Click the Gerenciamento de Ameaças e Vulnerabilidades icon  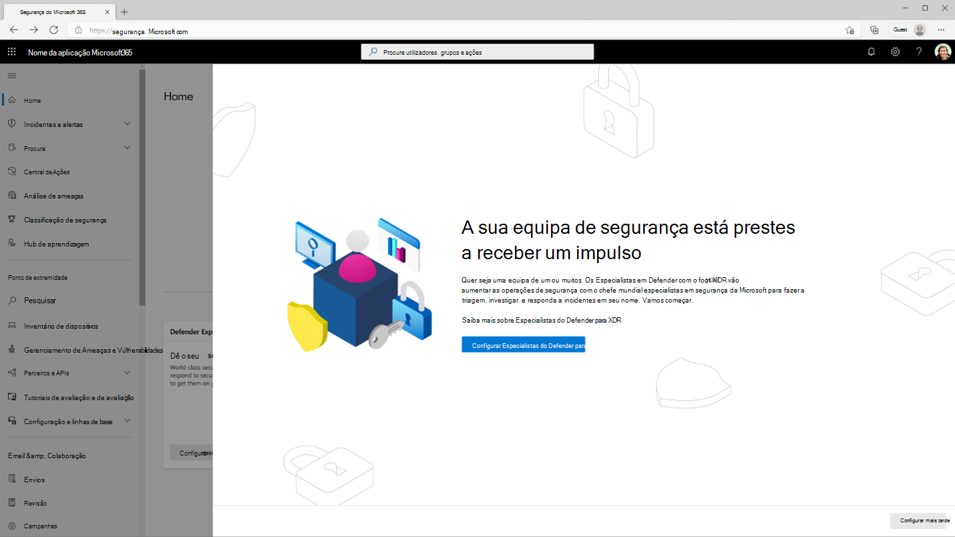[x=11, y=350]
